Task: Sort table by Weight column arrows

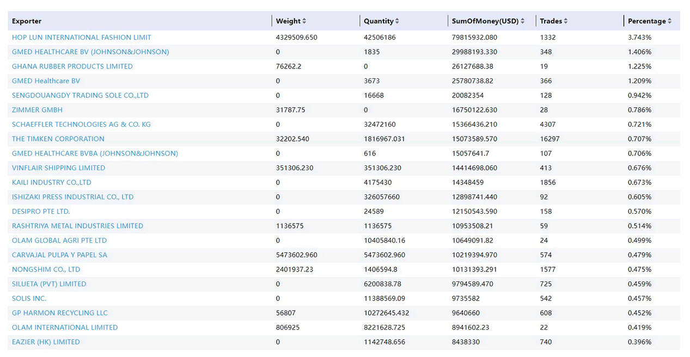Action: click(x=304, y=21)
